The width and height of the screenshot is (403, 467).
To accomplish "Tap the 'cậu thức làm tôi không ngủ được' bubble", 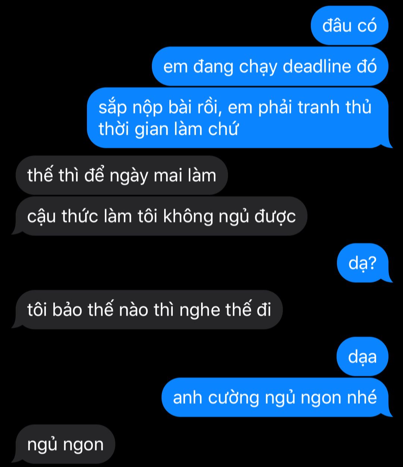I will (x=161, y=216).
